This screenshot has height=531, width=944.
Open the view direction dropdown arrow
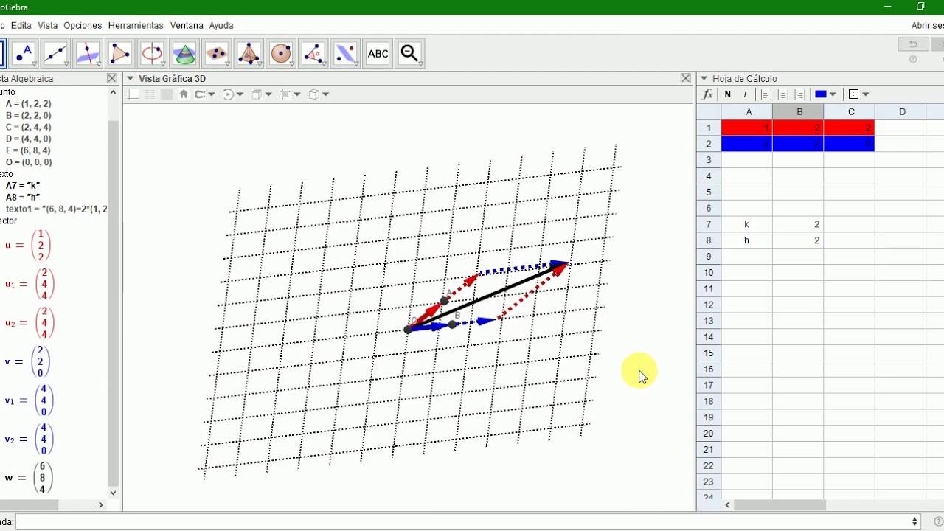pos(268,94)
